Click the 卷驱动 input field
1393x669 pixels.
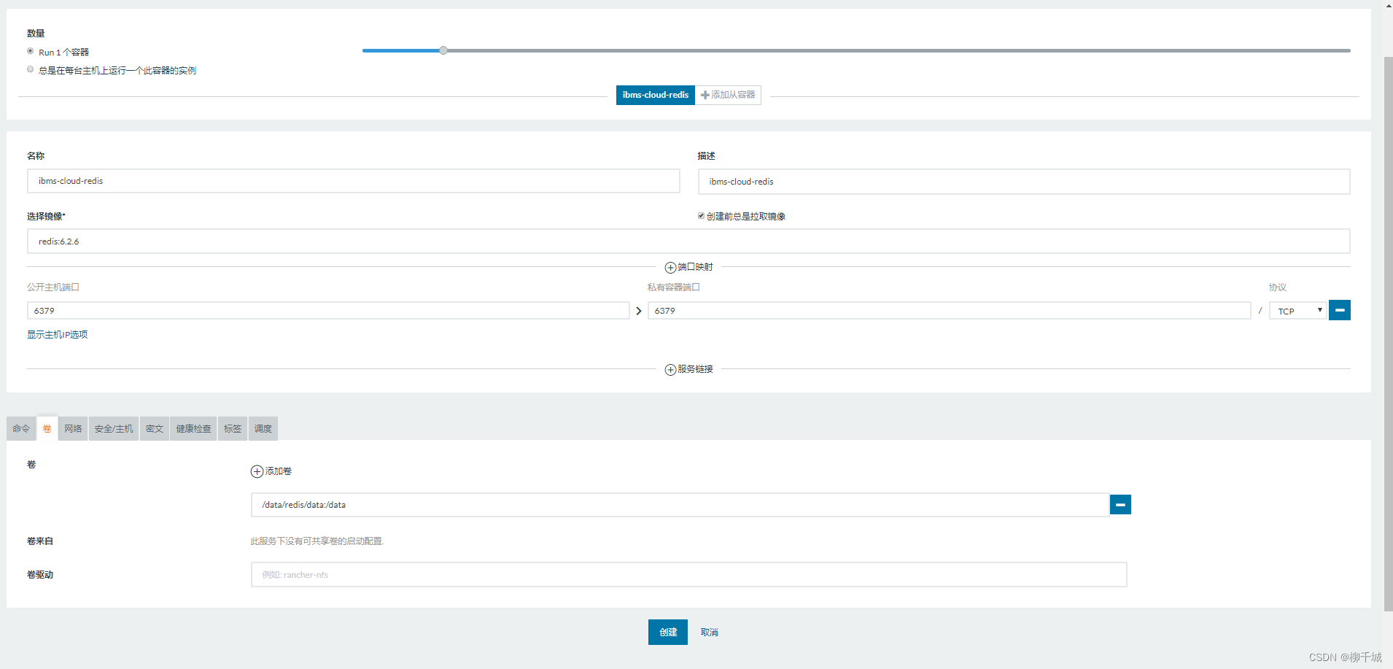688,575
